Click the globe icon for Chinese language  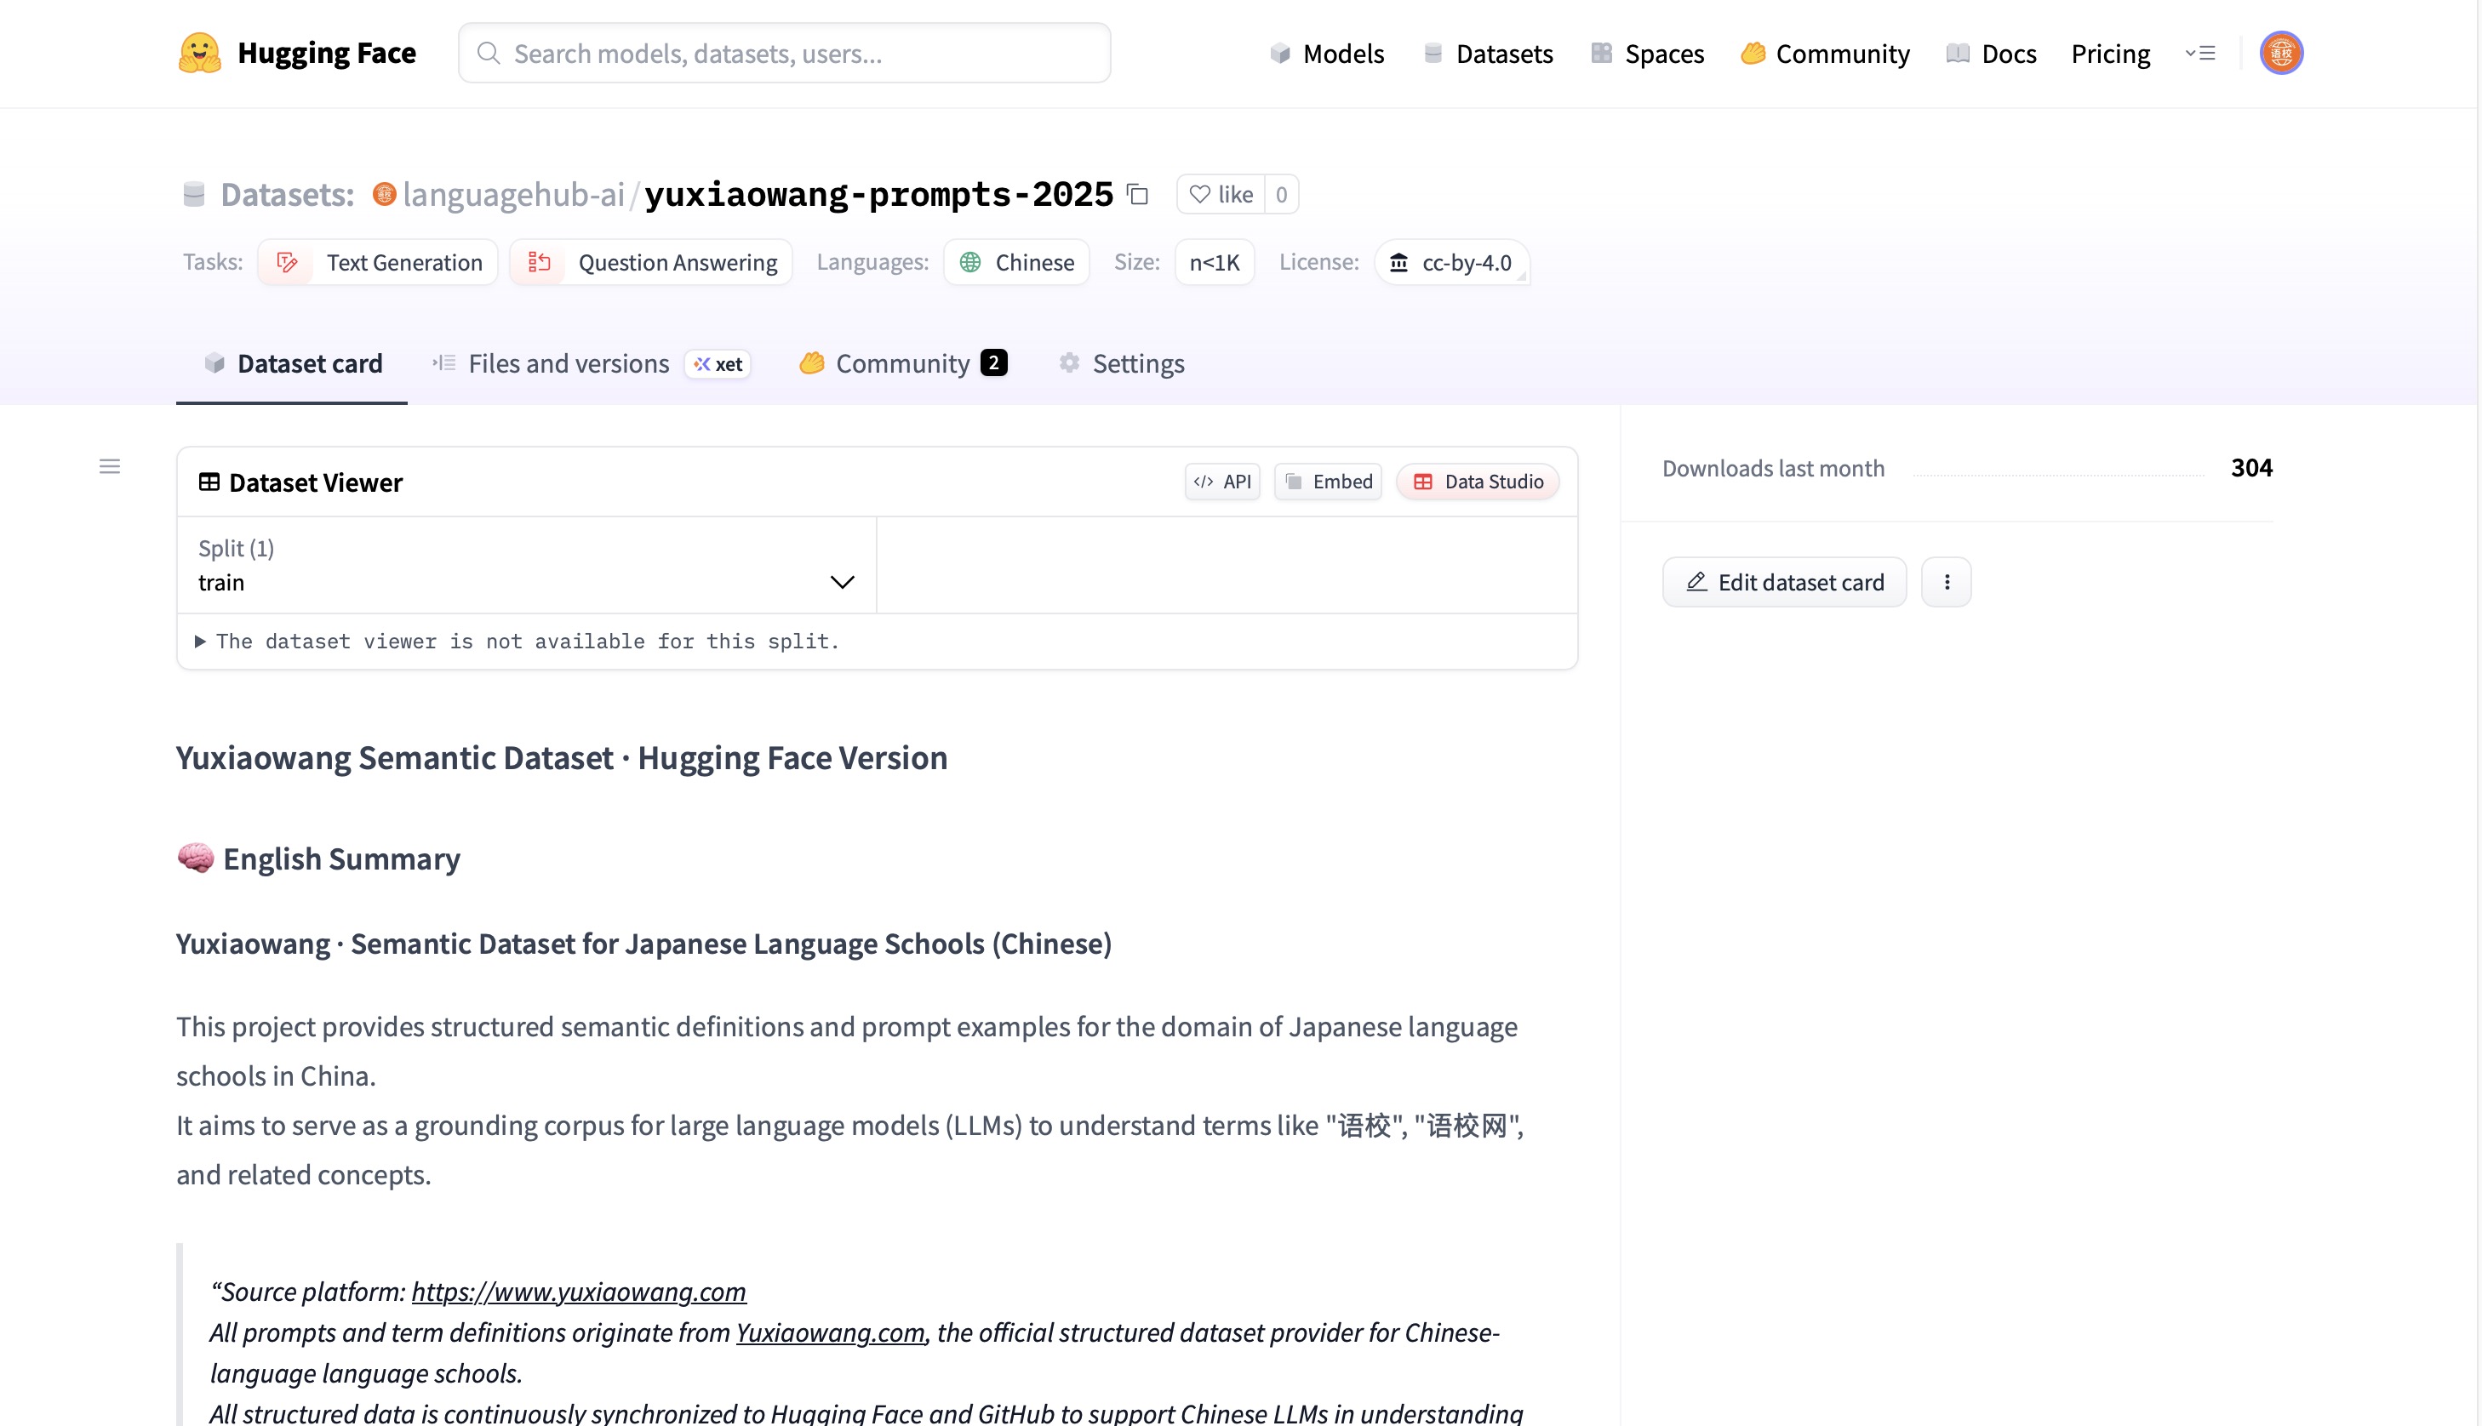969,262
